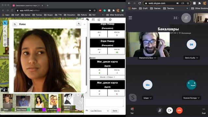Select the Эзра Уивер player avatar
This screenshot has width=208, height=117.
click(x=23, y=101)
